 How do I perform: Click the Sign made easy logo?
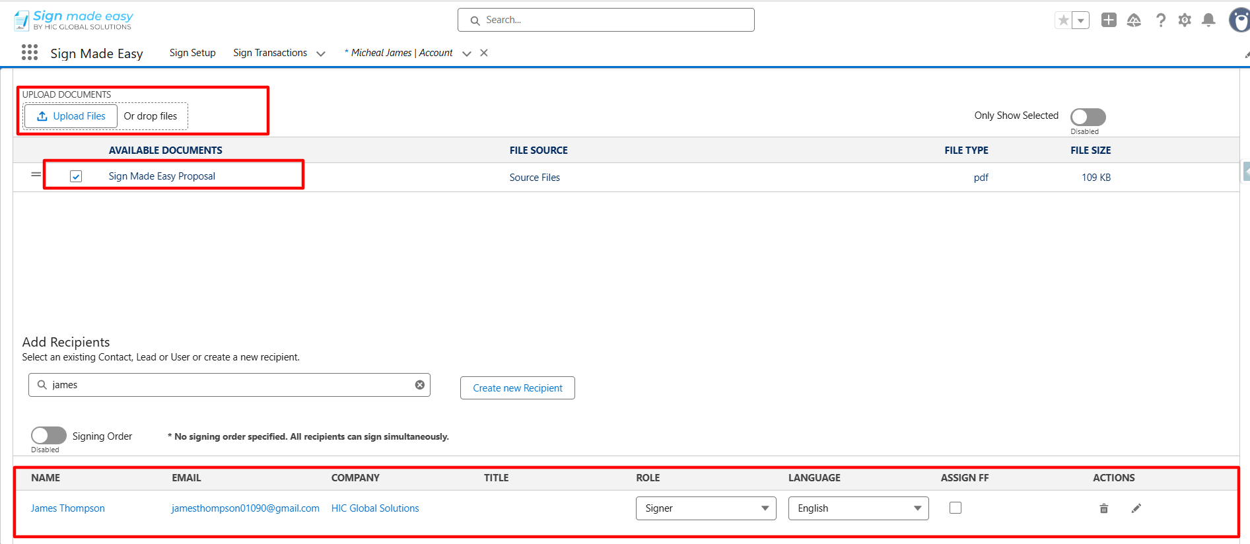coord(73,20)
